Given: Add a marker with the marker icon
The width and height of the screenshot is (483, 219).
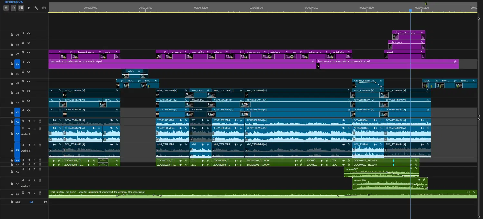Looking at the screenshot, I should (28, 8).
